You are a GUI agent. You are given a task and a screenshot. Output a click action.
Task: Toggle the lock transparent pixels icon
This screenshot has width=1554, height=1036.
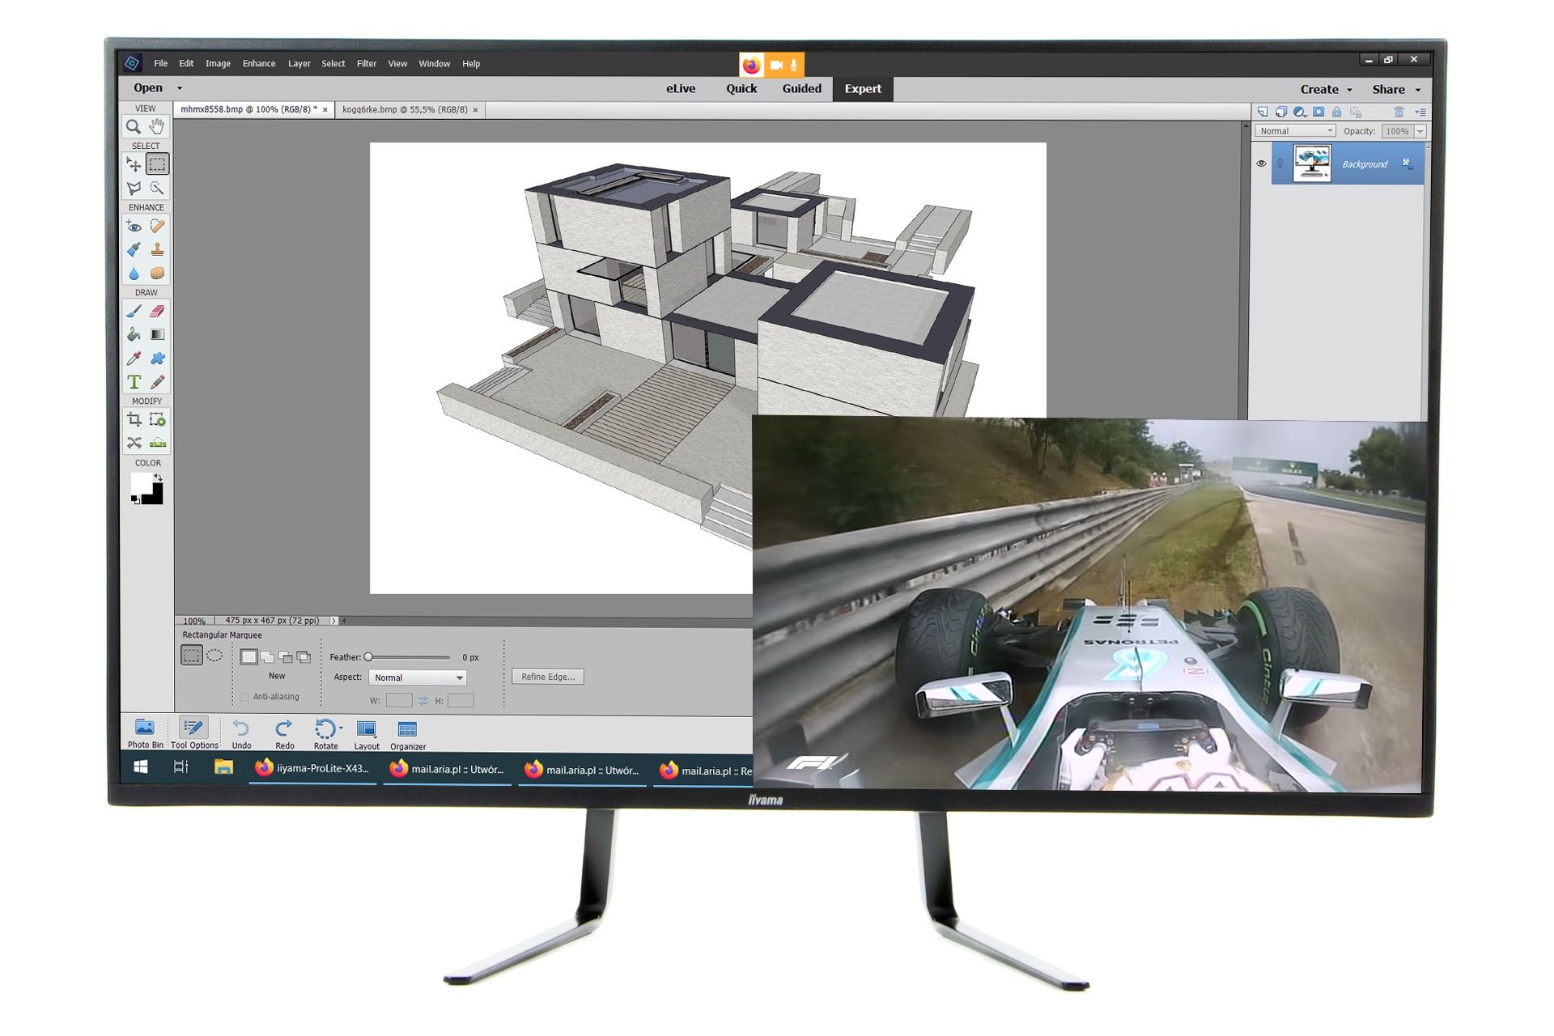point(1356,112)
